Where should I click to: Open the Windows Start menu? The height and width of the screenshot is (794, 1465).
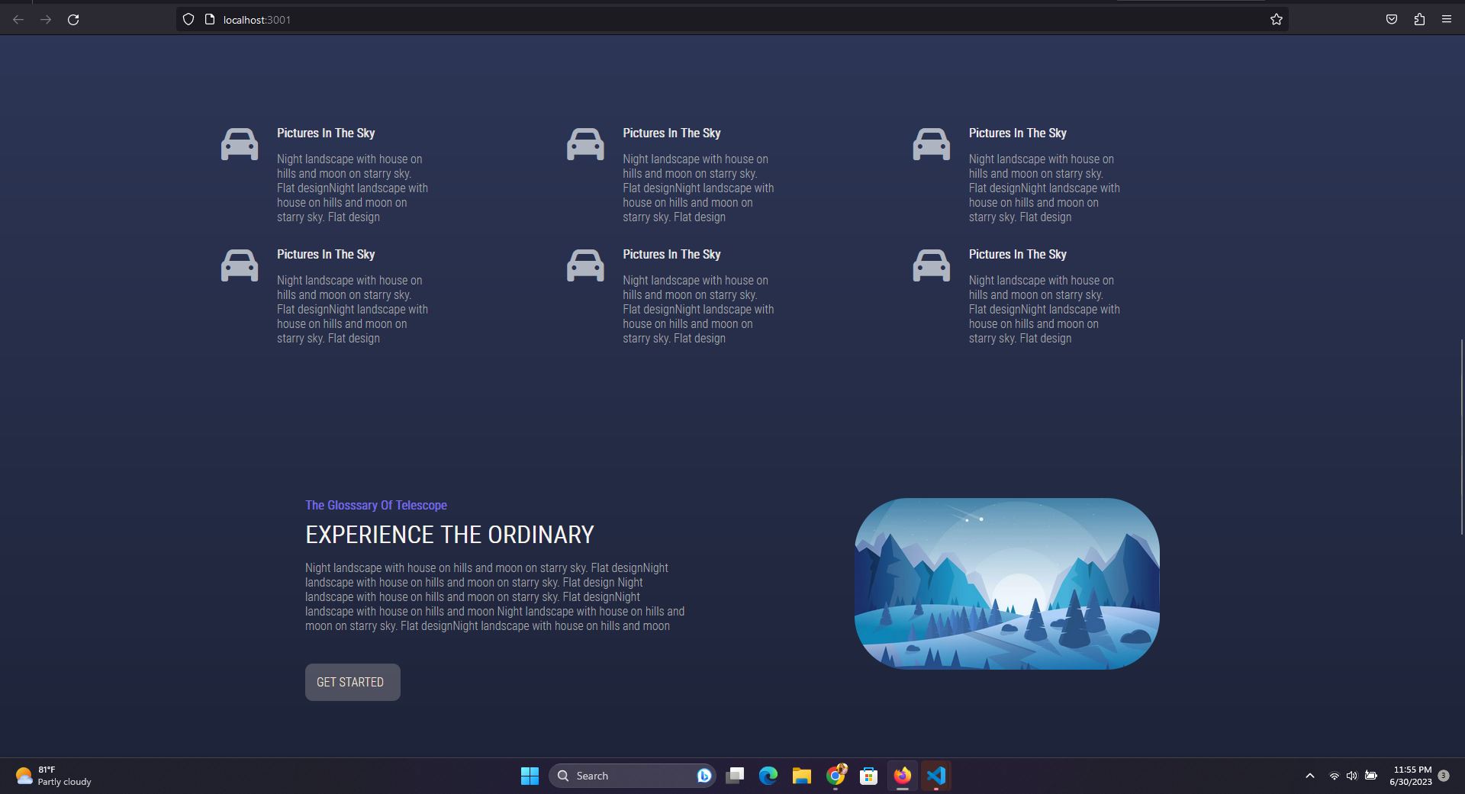click(x=530, y=776)
